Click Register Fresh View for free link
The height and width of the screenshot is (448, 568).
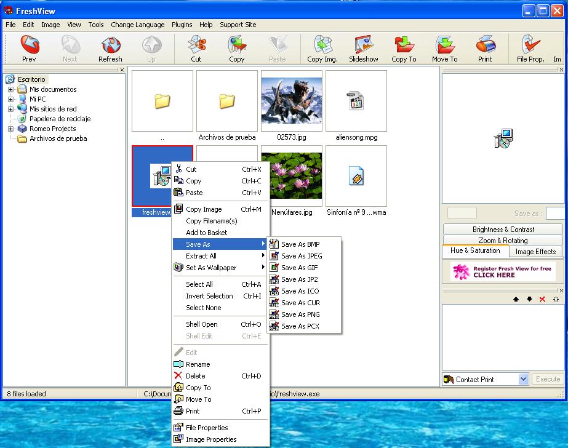coord(503,271)
